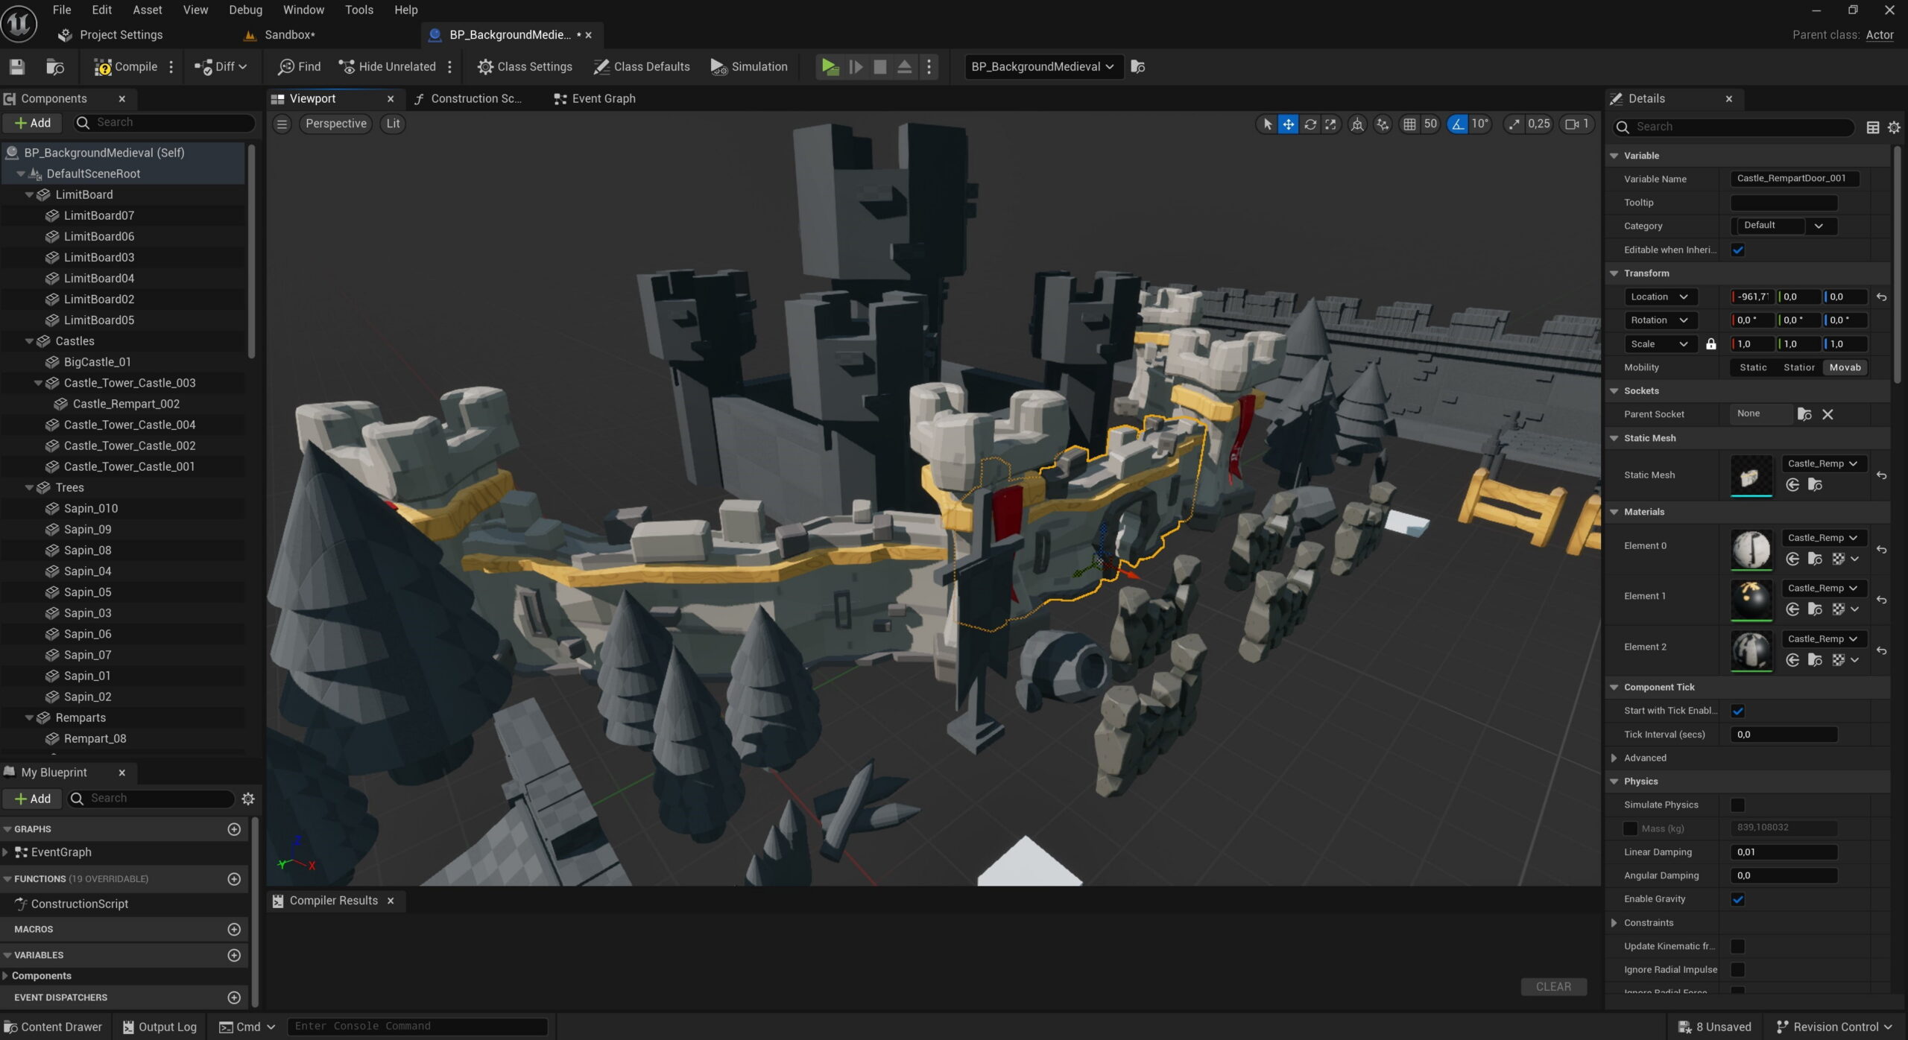Image resolution: width=1908 pixels, height=1040 pixels.
Task: Open the Window menu
Action: 303,10
